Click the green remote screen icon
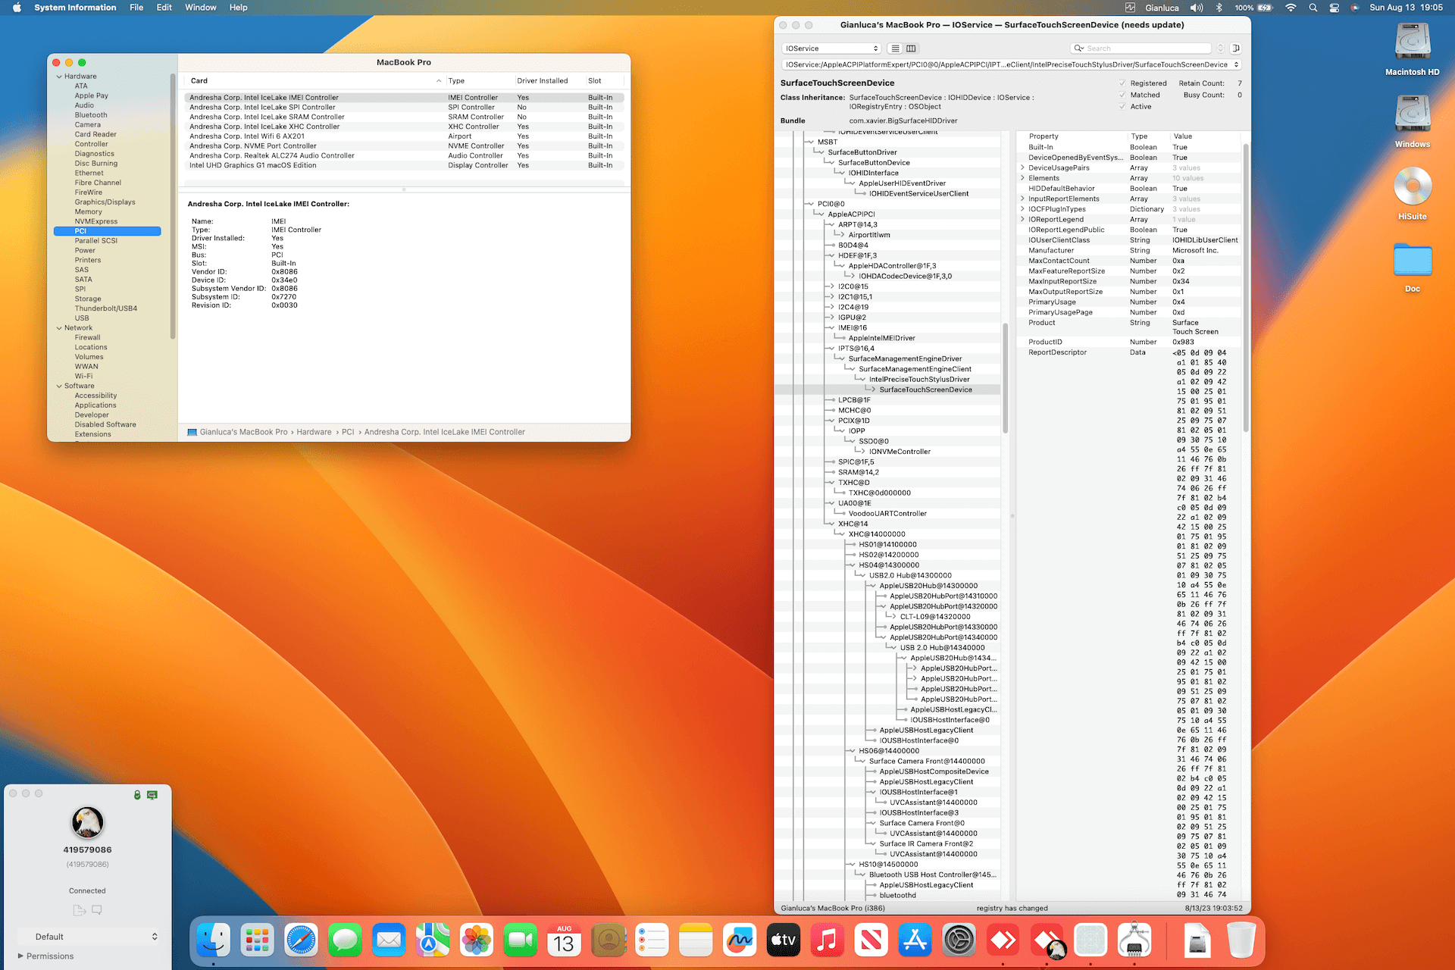 coord(152,795)
